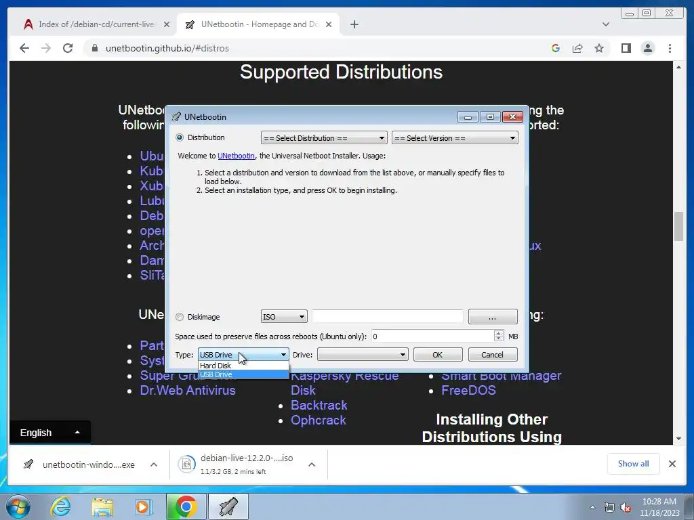Open the Drive selection dropdown
The image size is (694, 520).
coord(363,355)
